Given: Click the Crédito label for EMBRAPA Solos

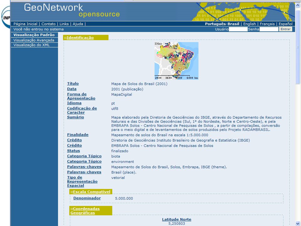Looking at the screenshot, I should (75, 145).
